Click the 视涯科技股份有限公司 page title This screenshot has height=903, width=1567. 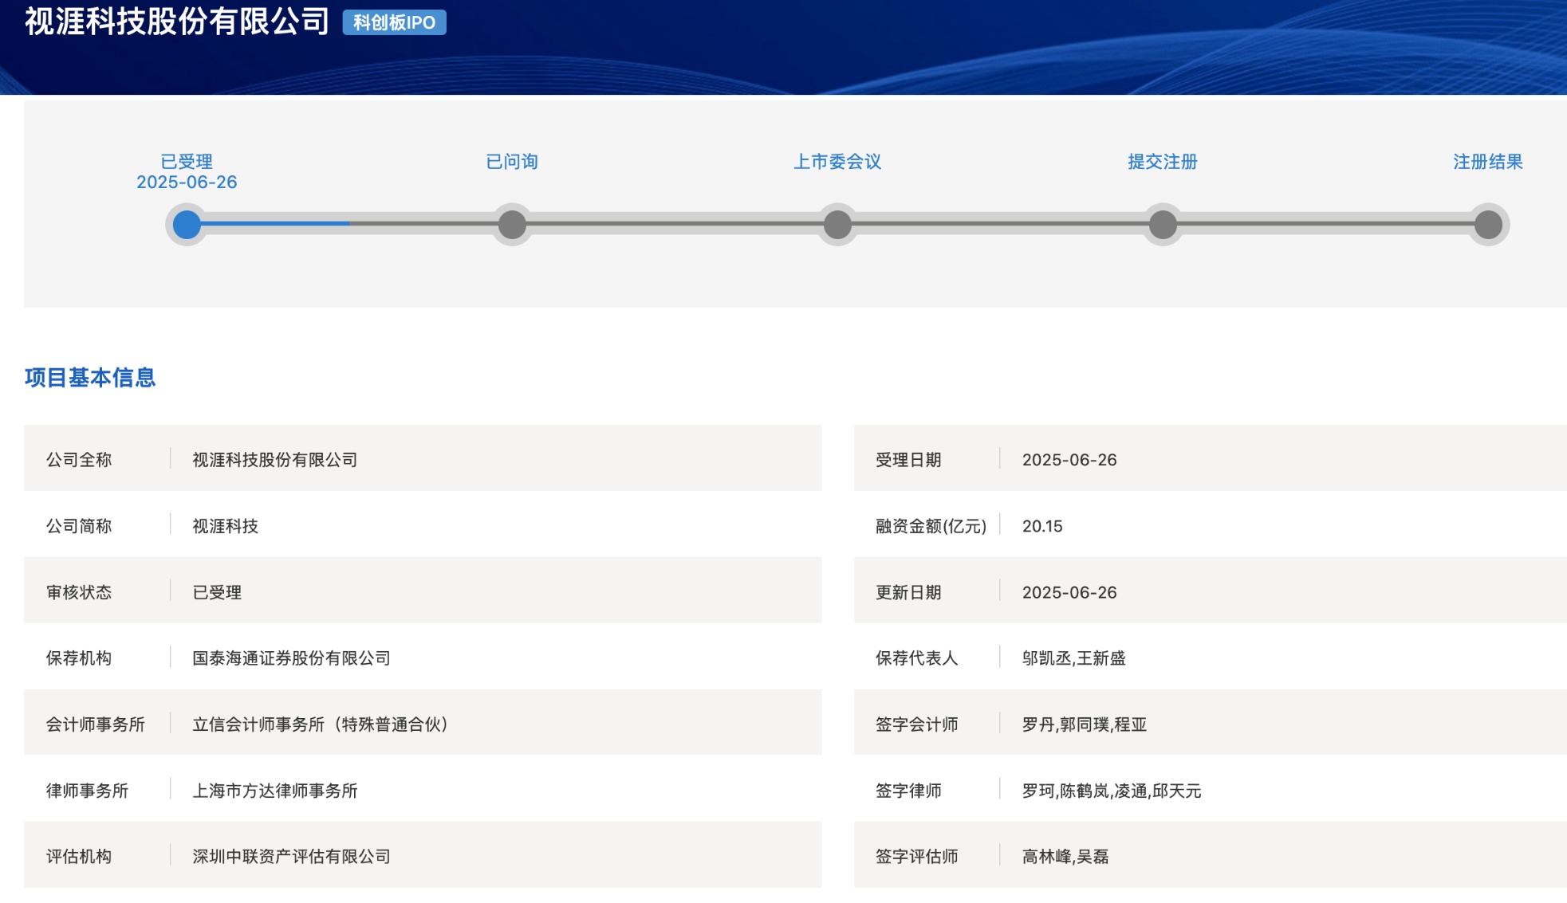point(177,22)
